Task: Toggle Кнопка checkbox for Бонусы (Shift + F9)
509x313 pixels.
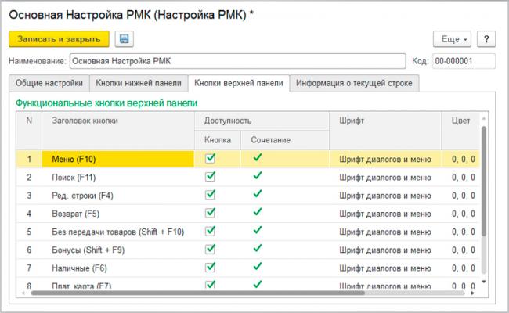Action: (211, 249)
